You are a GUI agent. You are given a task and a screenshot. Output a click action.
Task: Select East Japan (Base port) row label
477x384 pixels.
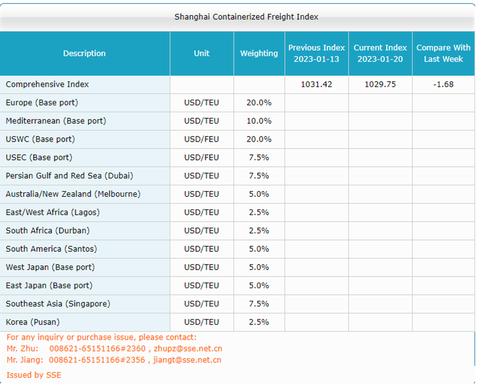click(49, 286)
